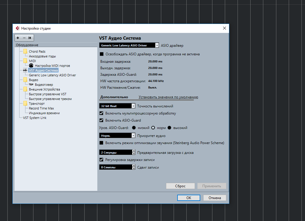Click the Дополнительно tab

pyautogui.click(x=114, y=97)
